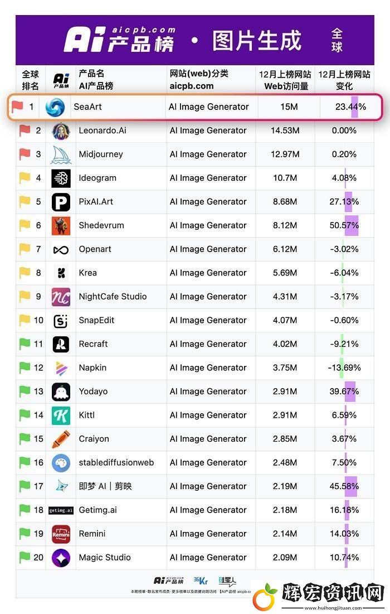390x614 pixels.
Task: Click the 36Kr logo in the footer
Action: coord(201,581)
